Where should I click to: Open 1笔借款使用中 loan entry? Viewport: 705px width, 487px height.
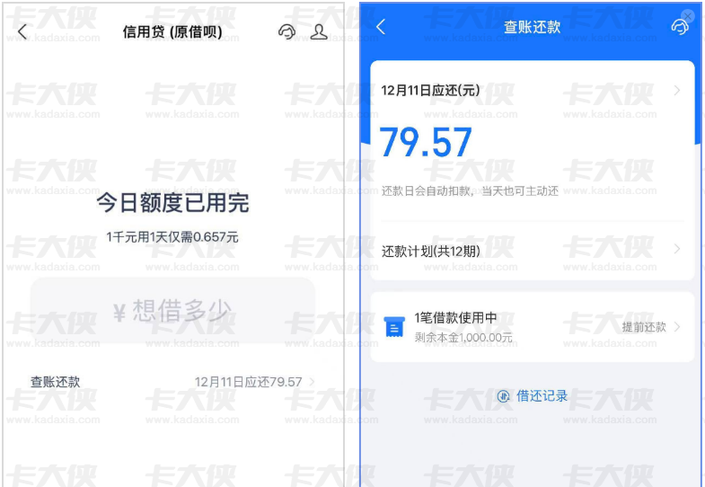coord(532,327)
